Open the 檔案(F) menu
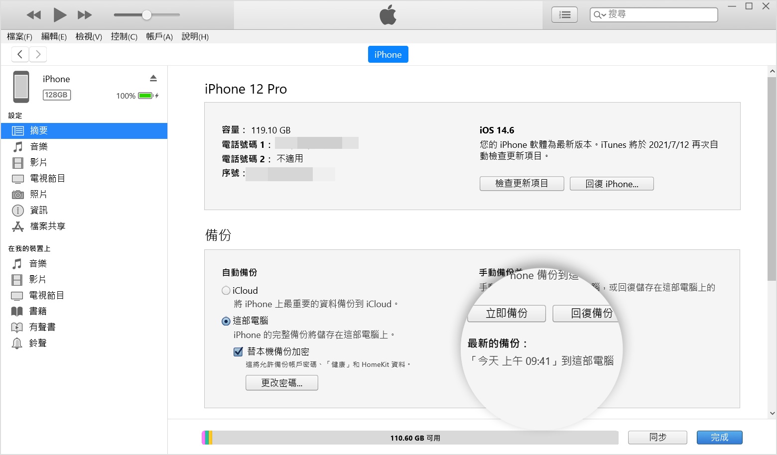This screenshot has width=777, height=455. pyautogui.click(x=19, y=36)
